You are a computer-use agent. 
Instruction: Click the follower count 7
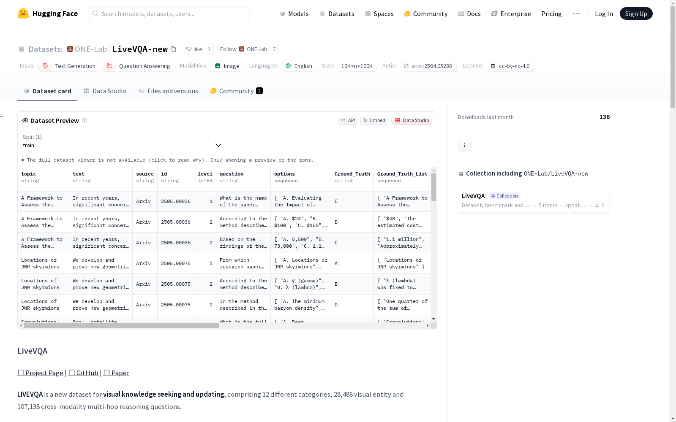click(275, 49)
